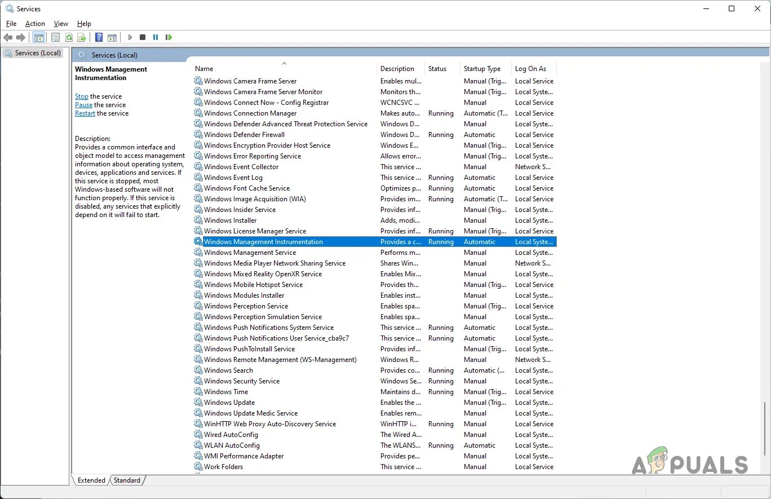Click gear icon beside Windows Search
The height and width of the screenshot is (499, 771).
[x=198, y=370]
